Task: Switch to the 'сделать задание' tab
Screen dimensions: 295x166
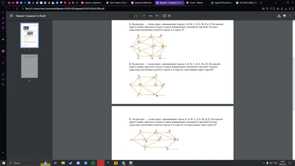Action: [92, 3]
